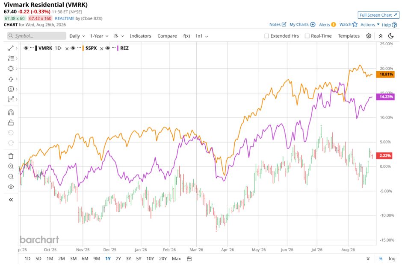Viewport: 402px width, 265px height.
Task: Toggle percent scale mode
Action: click(x=381, y=259)
